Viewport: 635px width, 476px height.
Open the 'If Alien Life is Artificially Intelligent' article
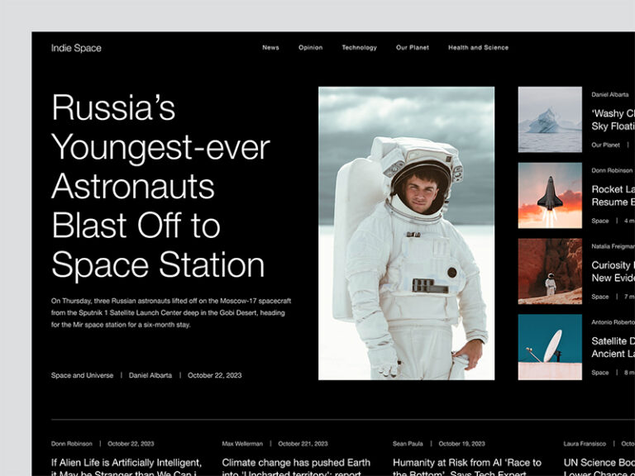pos(127,466)
